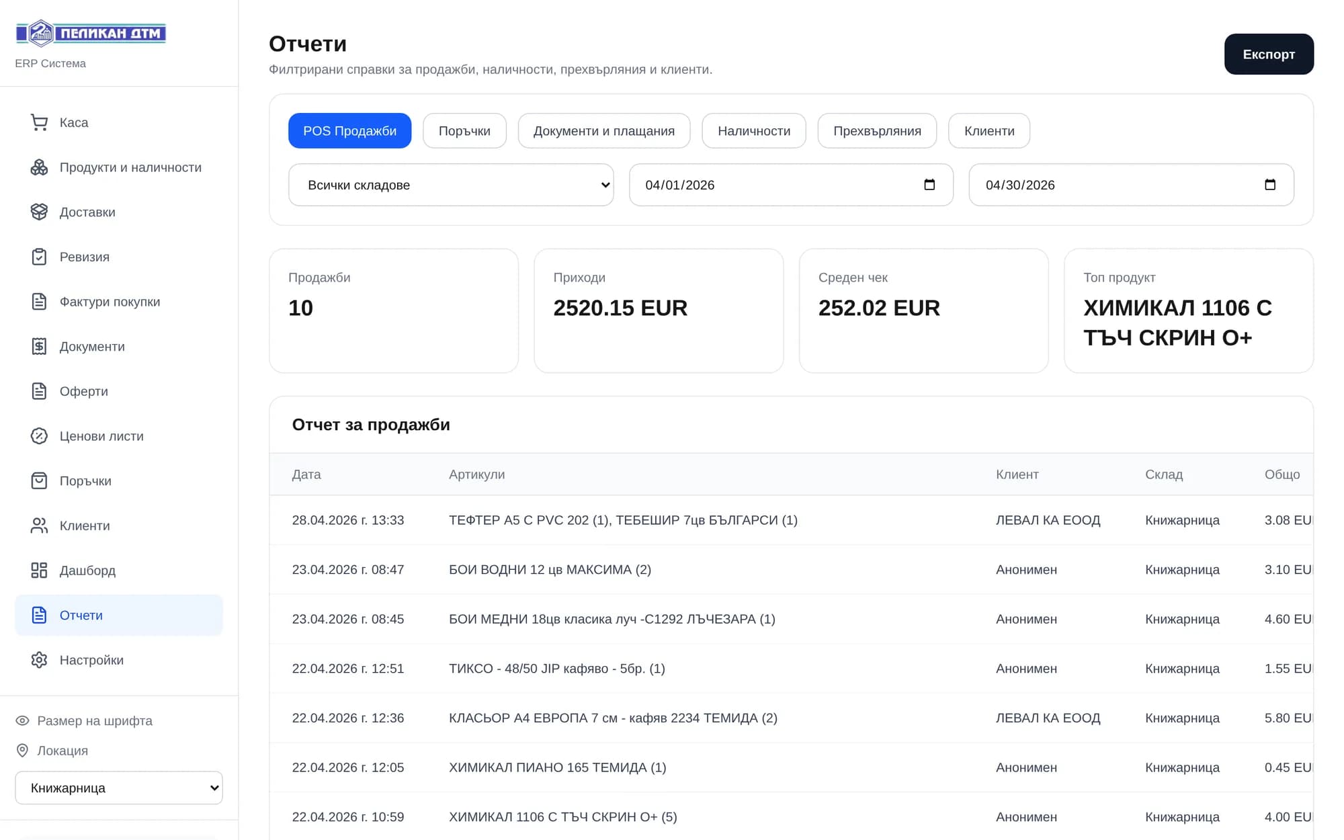This screenshot has width=1344, height=840.
Task: Click the Оферти file icon
Action: [x=39, y=391]
